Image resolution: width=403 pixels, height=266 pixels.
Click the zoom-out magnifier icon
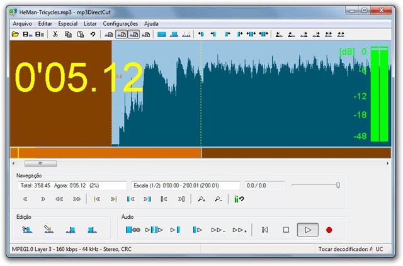219,199
